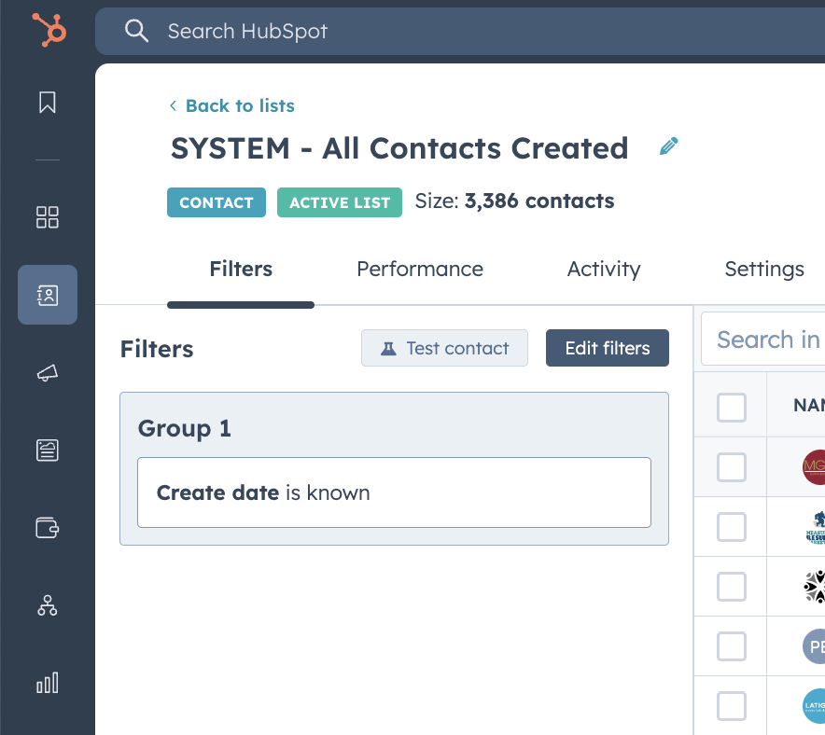Image resolution: width=825 pixels, height=735 pixels.
Task: Open the CRM contacts sidebar icon
Action: pyautogui.click(x=48, y=296)
